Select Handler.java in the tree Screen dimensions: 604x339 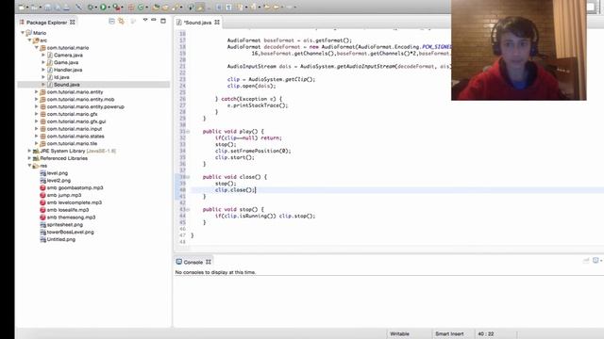coord(68,70)
